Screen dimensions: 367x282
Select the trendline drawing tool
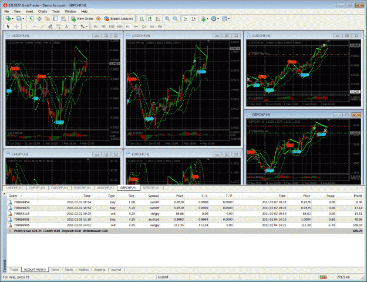point(42,26)
